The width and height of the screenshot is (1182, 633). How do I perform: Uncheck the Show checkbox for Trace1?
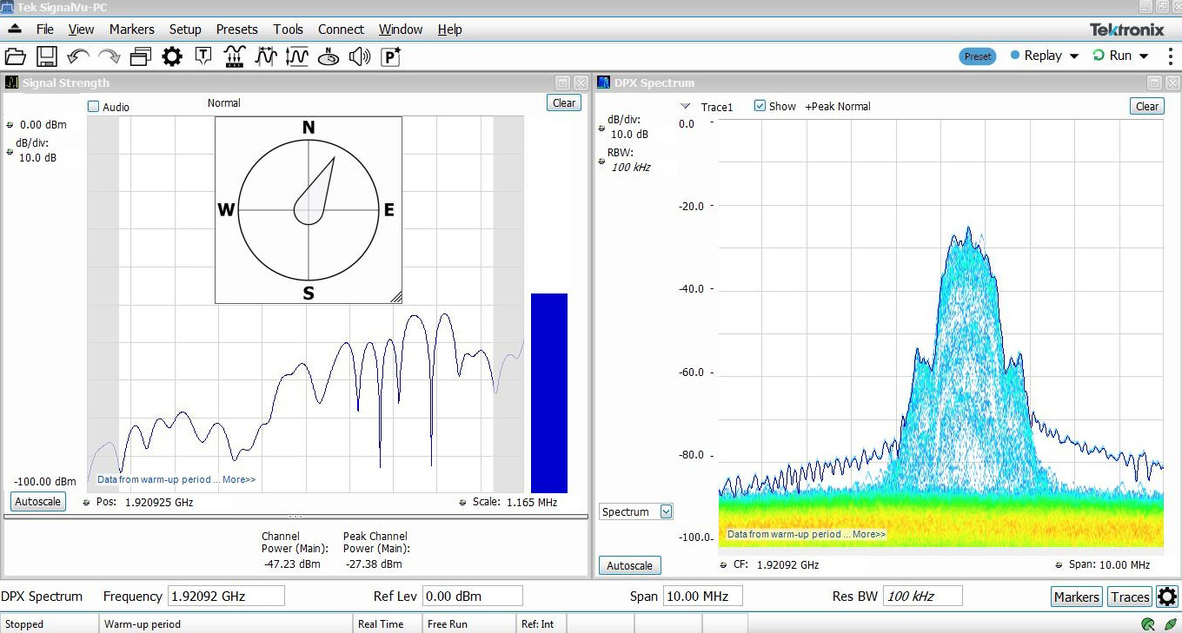(x=760, y=106)
